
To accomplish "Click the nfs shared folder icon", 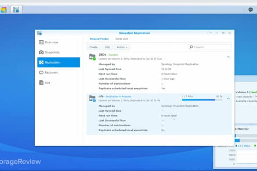I will (92, 99).
